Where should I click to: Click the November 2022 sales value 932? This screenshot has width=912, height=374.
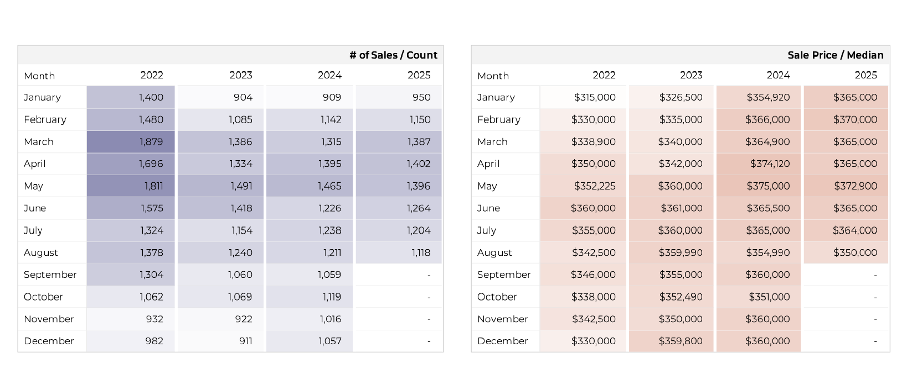click(x=131, y=319)
